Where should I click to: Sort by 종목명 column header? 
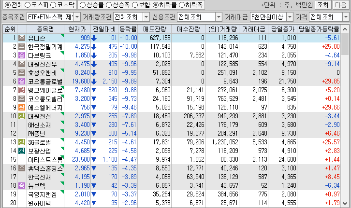coord(45,29)
